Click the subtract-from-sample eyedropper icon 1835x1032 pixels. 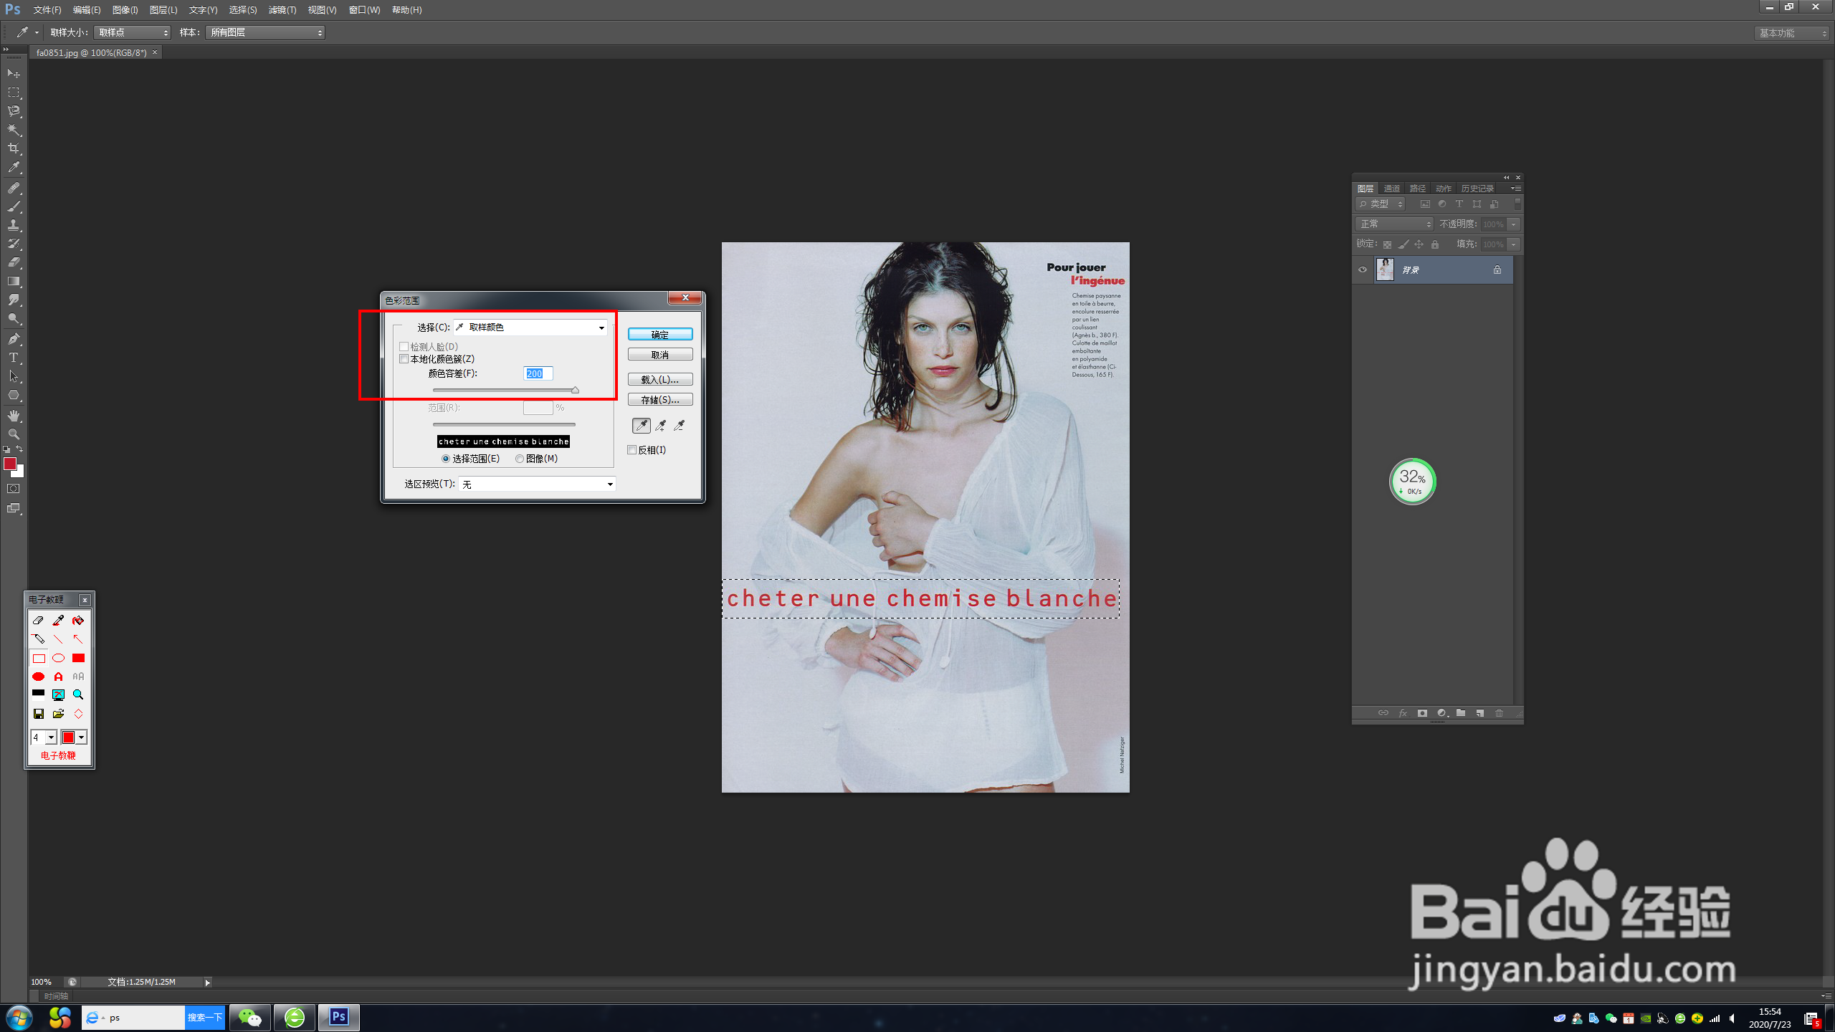point(679,426)
